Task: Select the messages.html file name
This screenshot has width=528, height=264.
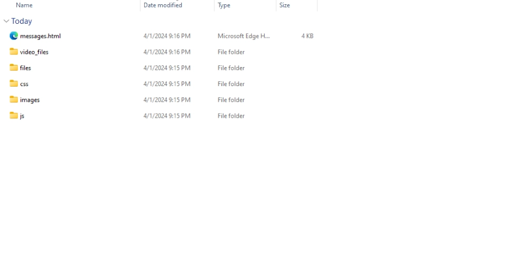Action: (x=40, y=36)
